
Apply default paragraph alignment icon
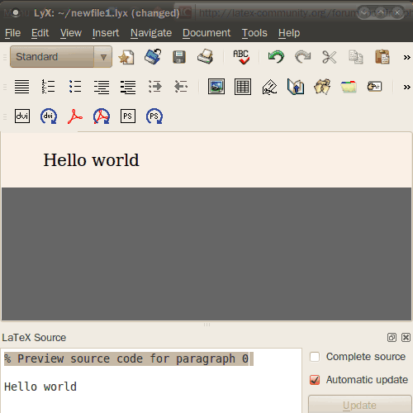(21, 87)
